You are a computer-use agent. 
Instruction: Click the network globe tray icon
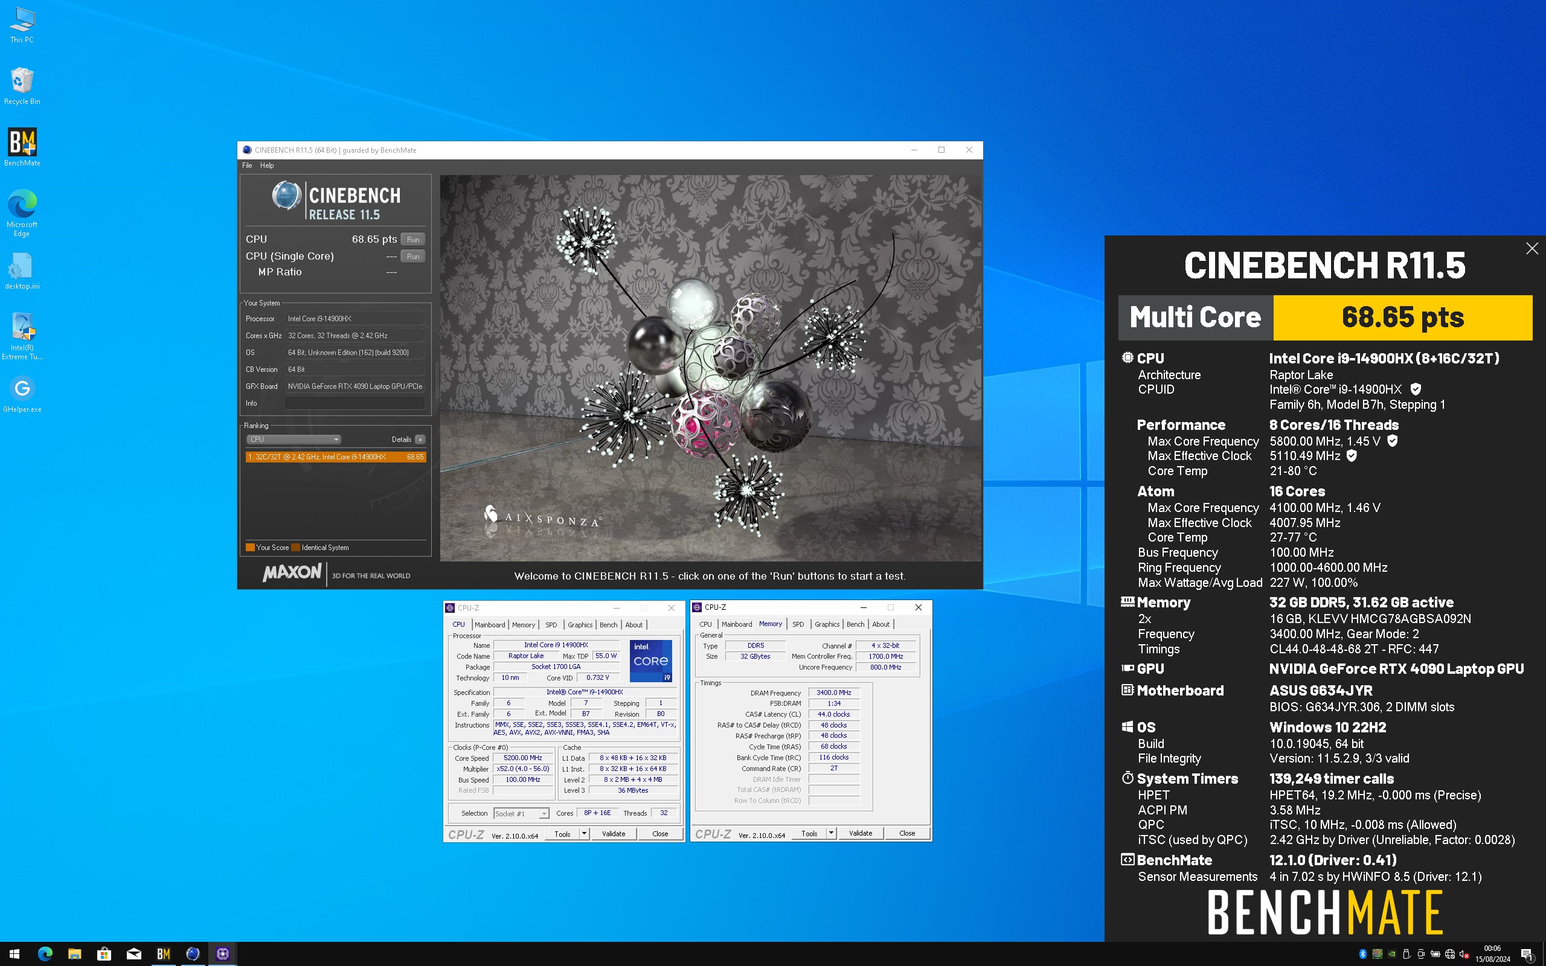[x=1450, y=955]
